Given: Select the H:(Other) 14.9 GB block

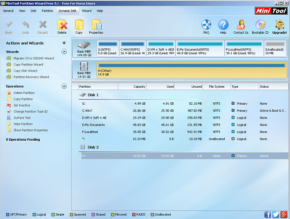Looking at the screenshot, I should (x=192, y=70).
